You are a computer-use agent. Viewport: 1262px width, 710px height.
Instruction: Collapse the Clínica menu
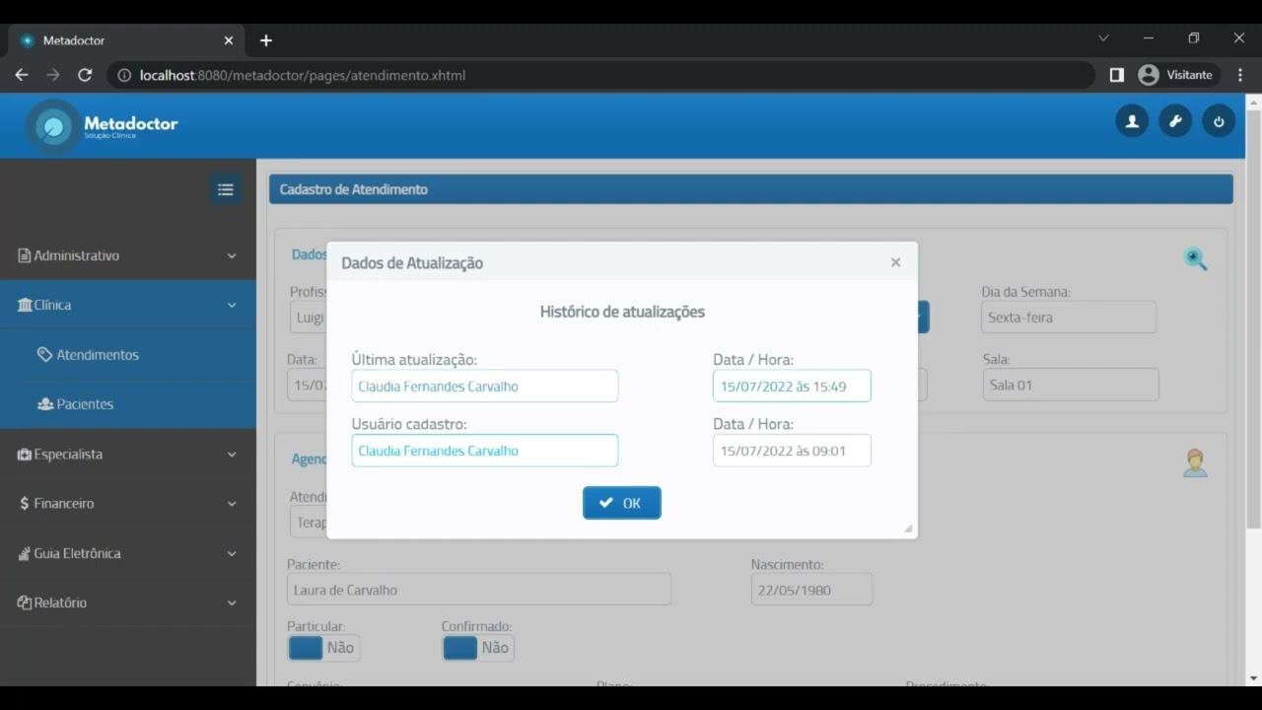(x=128, y=305)
